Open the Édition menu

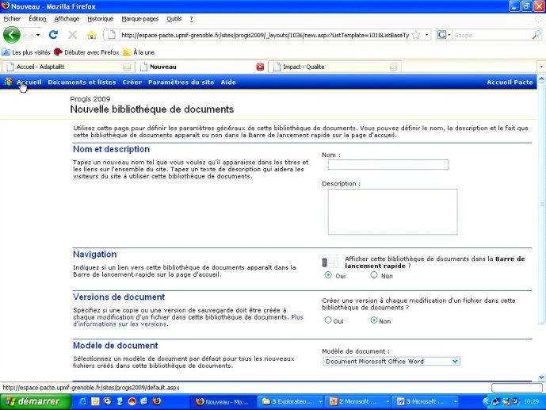coord(37,19)
